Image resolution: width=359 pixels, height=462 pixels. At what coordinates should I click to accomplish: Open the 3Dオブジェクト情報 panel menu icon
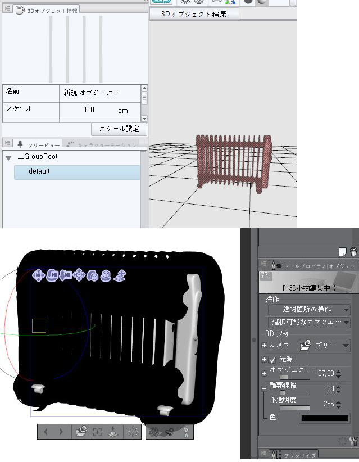click(x=8, y=9)
